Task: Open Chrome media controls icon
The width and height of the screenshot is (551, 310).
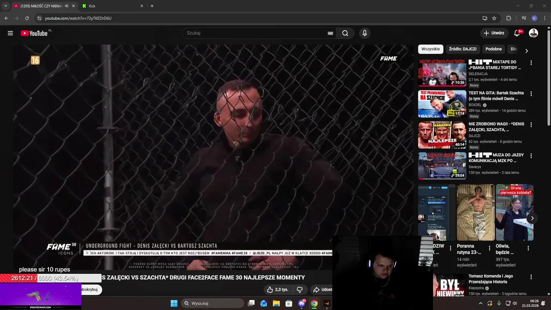Action: click(523, 18)
